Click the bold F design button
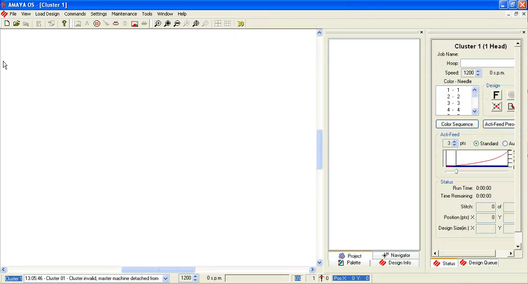The image size is (528, 284). pos(496,95)
